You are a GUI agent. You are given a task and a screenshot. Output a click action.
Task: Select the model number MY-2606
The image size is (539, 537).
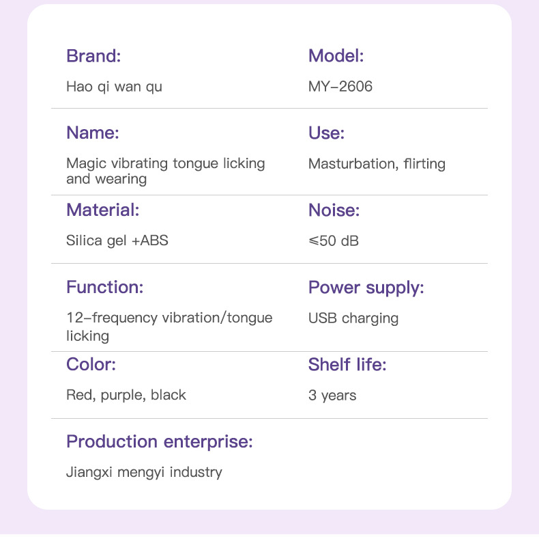340,87
